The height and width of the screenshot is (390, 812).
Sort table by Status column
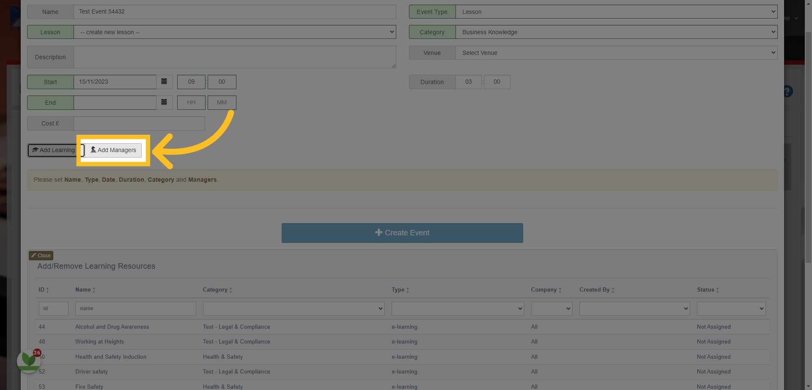click(708, 290)
